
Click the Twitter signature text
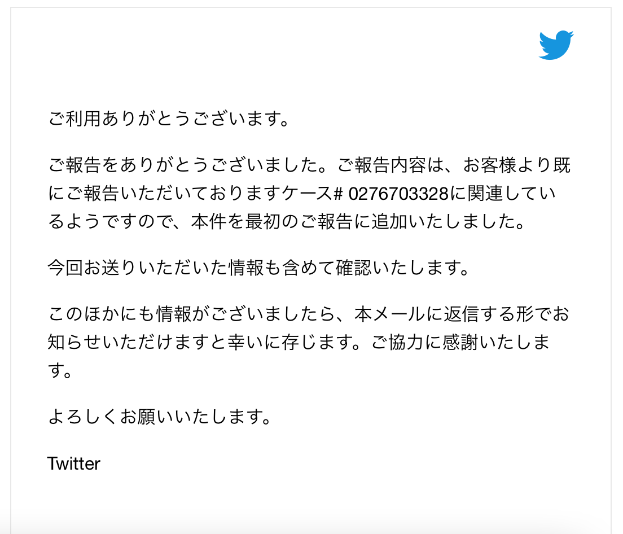pyautogui.click(x=74, y=463)
